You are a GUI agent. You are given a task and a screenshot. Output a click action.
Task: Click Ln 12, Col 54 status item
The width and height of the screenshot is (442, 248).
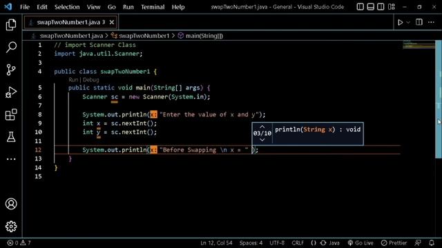pyautogui.click(x=216, y=243)
